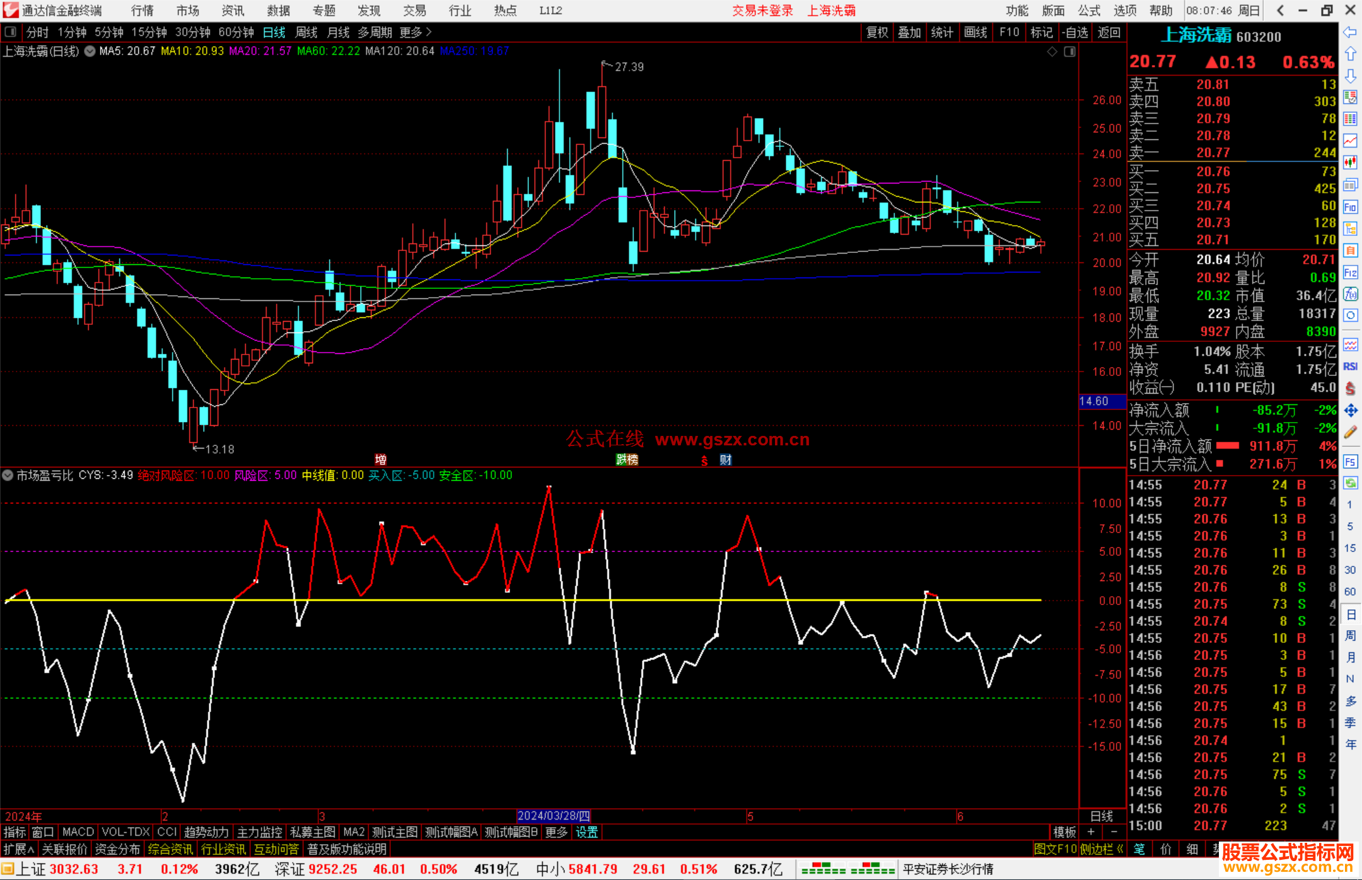Open the f(x) formula sidebar icon
The width and height of the screenshot is (1362, 880).
point(1350,294)
